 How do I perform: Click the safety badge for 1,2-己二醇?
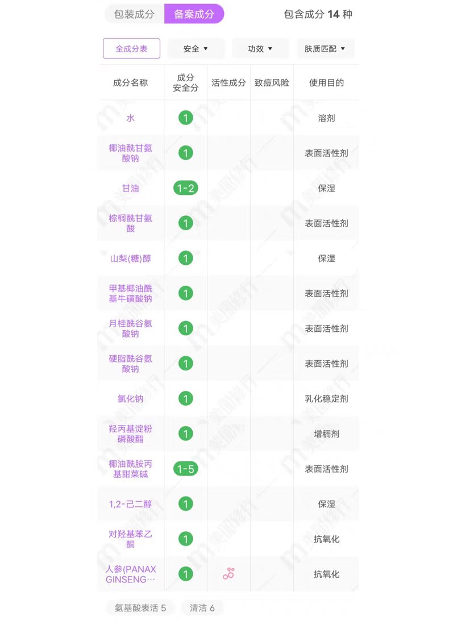(x=185, y=503)
